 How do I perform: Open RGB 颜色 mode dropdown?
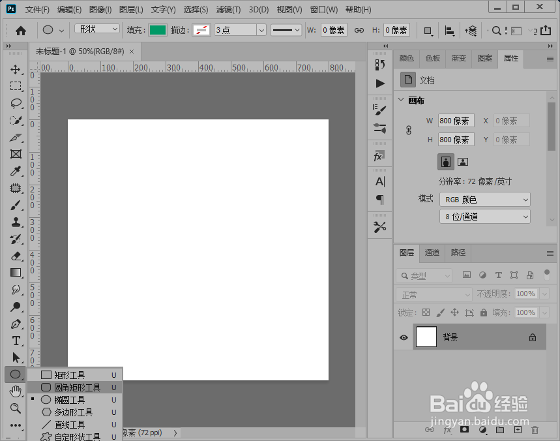click(484, 200)
